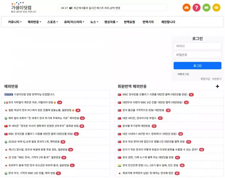The width and height of the screenshot is (225, 178).
Task: Open post 호르무즈 봉쇄 직전 한국 유조선
Action: pyautogui.click(x=39, y=165)
